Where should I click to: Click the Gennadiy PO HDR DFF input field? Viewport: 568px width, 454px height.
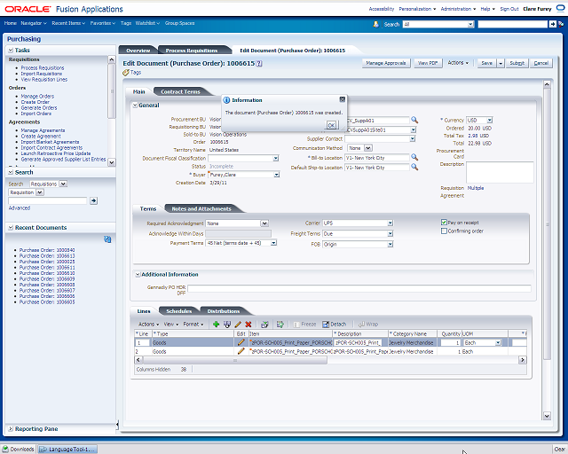point(359,288)
